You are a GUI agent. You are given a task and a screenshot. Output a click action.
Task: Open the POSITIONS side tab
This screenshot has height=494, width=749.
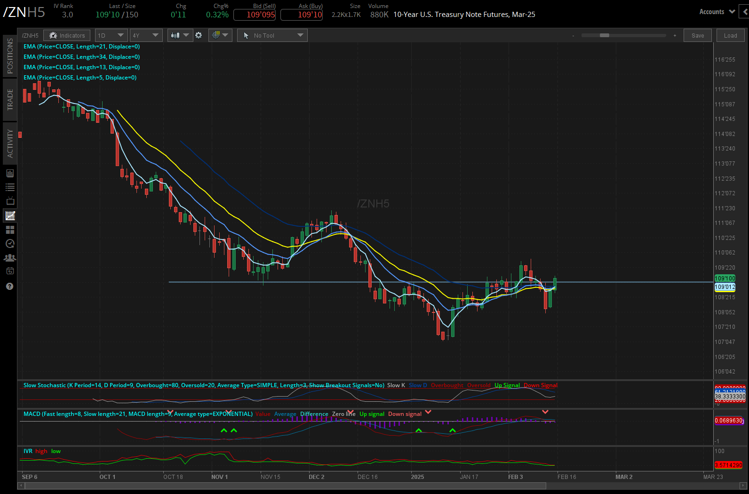click(x=10, y=56)
